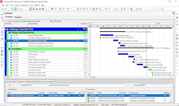Open the Bars formatting icon
This screenshot has height=106, width=179.
52,9
